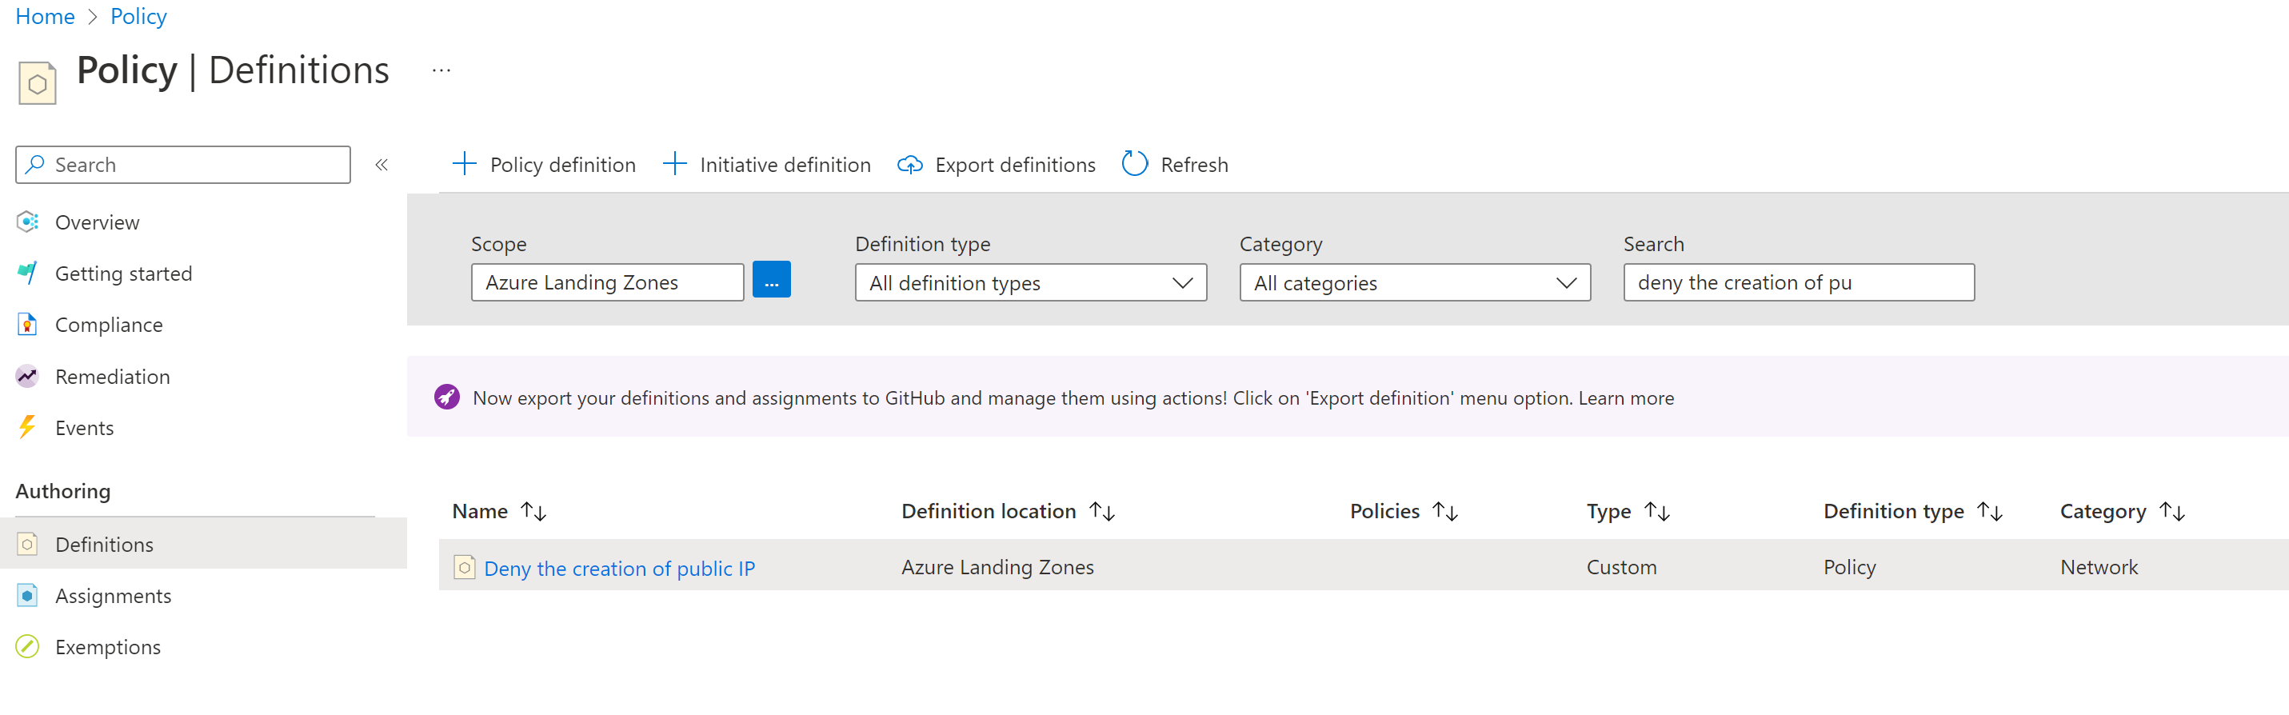The image size is (2289, 715).
Task: Open Deny the creation of public IP
Action: (618, 569)
